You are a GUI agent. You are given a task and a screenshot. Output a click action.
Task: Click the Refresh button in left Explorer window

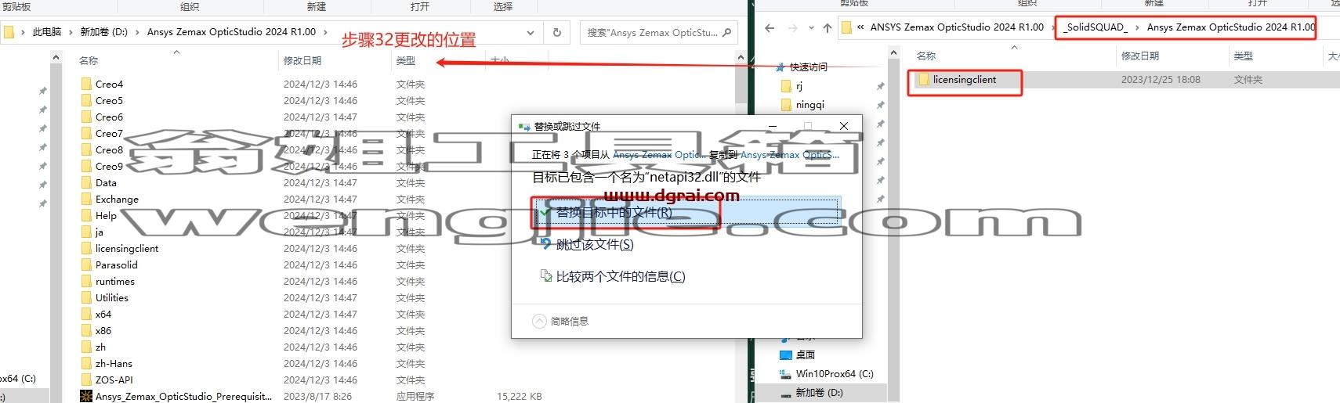click(557, 33)
